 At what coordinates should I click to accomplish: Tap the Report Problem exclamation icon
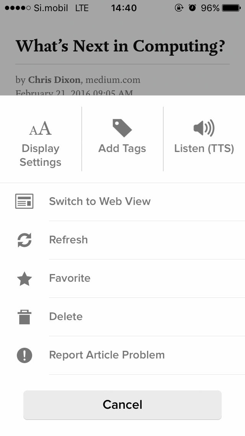click(x=24, y=355)
